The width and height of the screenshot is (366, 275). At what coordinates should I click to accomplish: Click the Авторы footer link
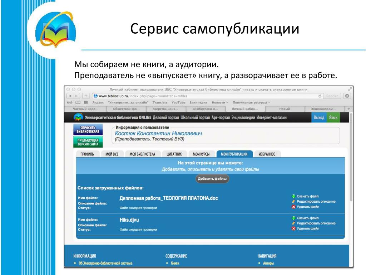point(268,263)
